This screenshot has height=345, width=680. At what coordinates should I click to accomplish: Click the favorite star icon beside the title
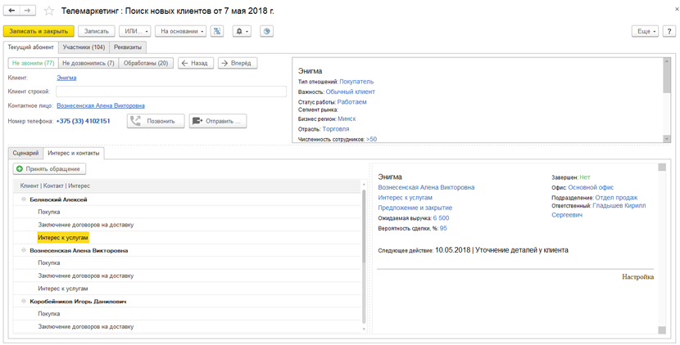tap(49, 11)
